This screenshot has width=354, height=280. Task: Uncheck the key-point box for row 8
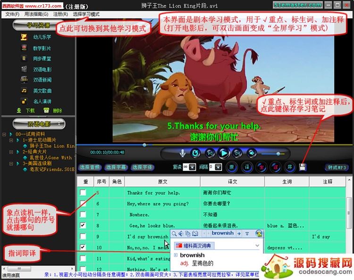(83, 225)
